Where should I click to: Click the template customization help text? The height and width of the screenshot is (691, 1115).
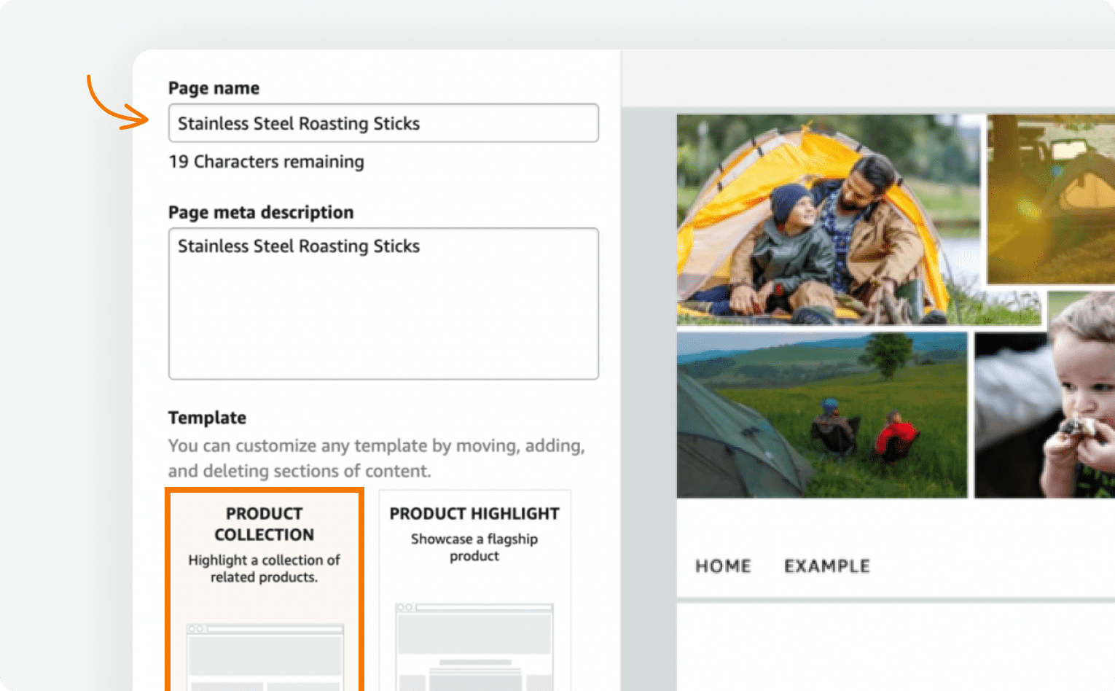pos(377,458)
